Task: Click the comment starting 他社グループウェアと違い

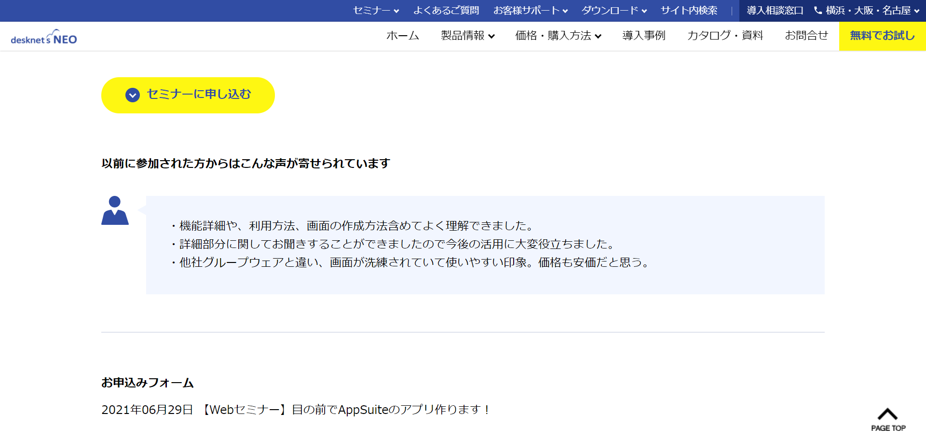Action: point(410,262)
